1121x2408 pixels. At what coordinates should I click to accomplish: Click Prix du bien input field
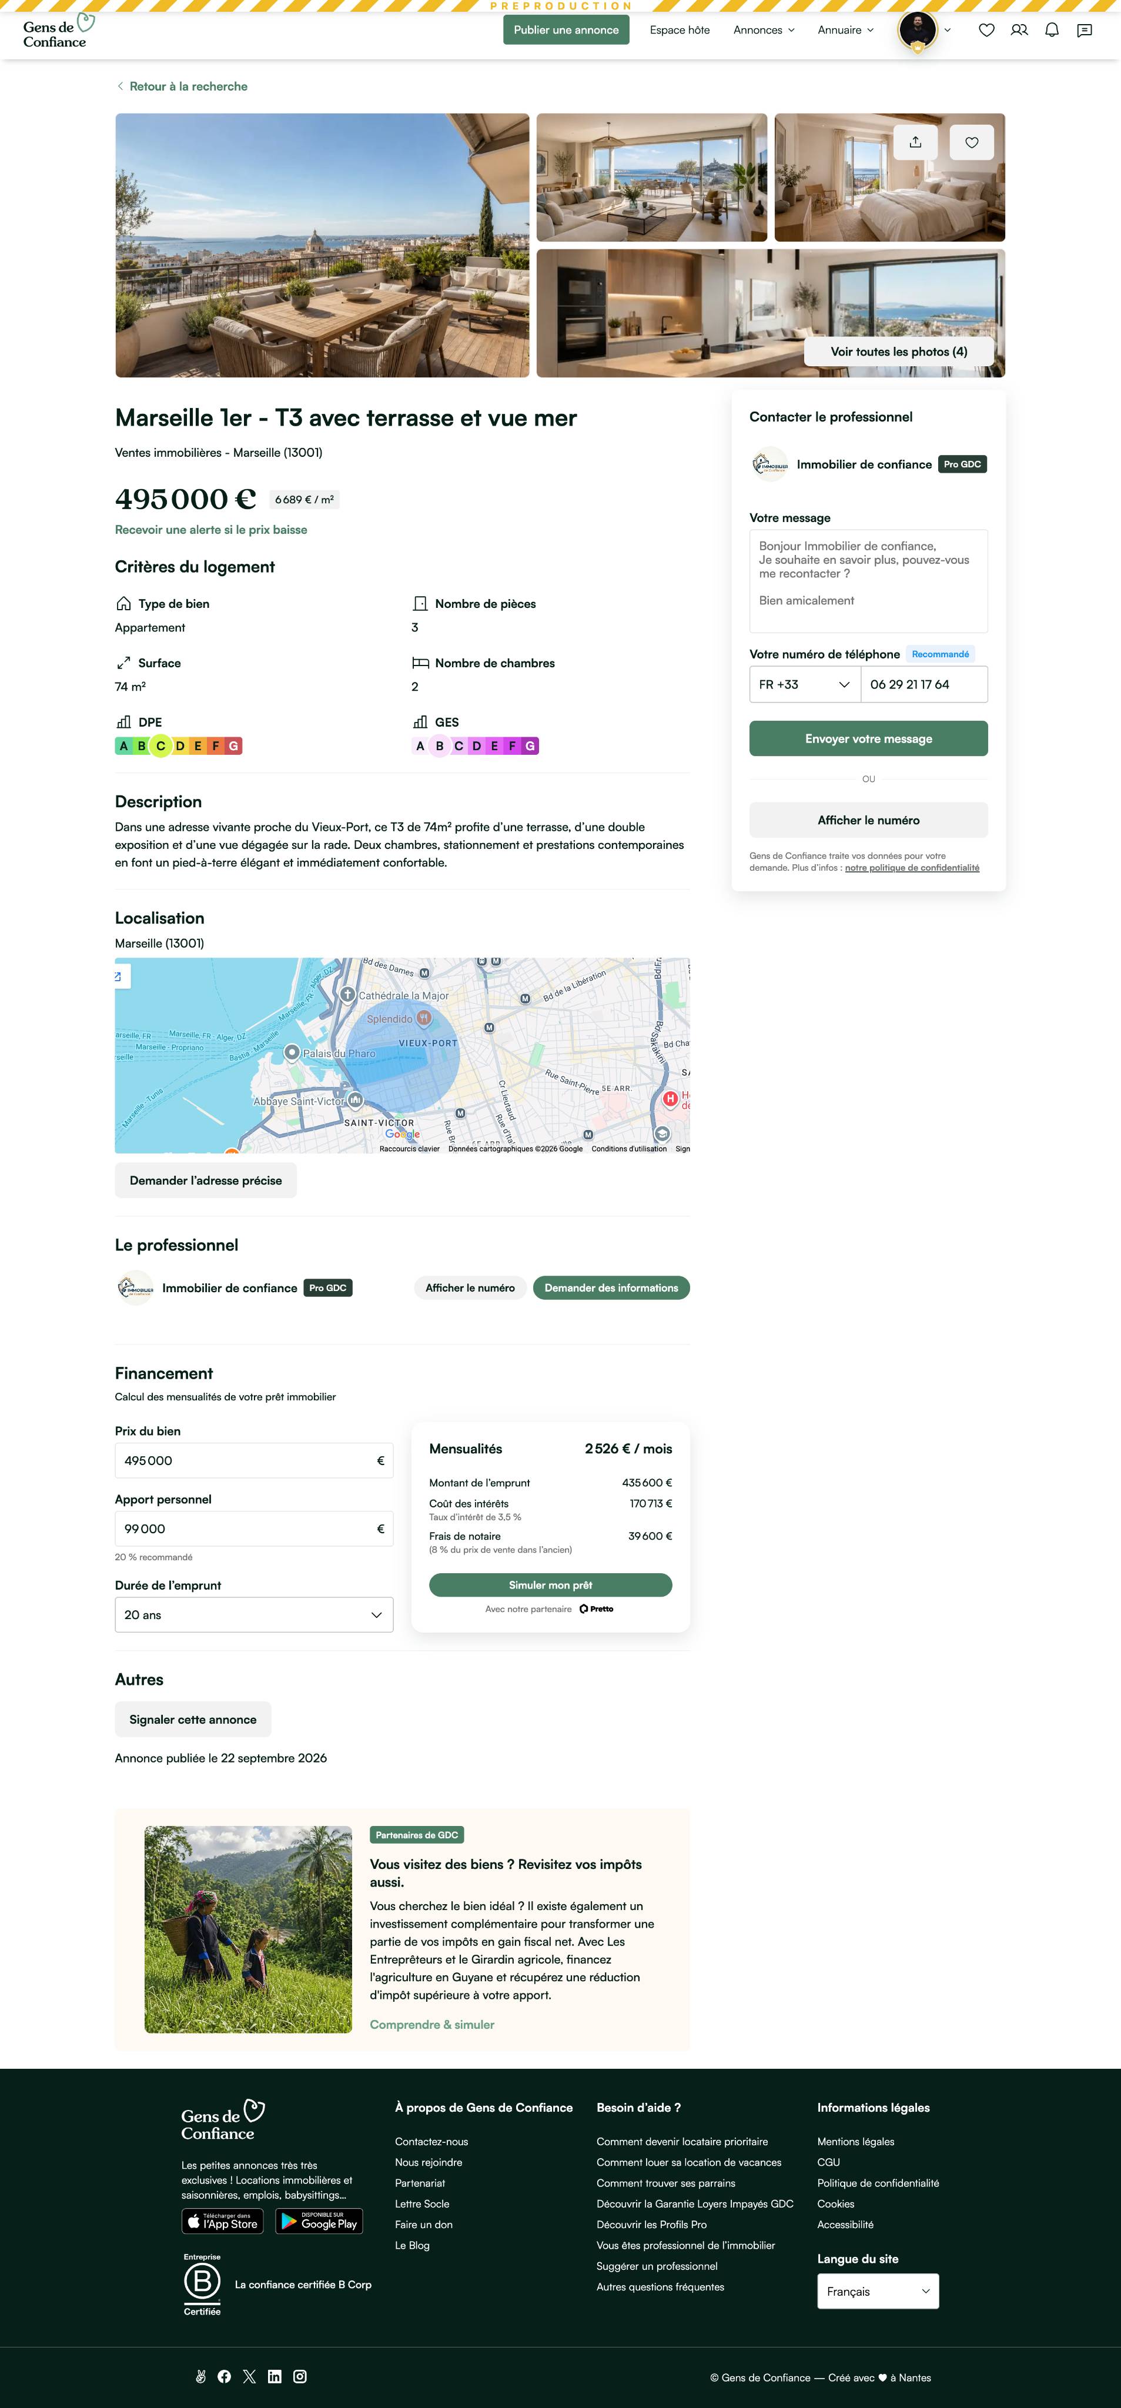click(x=253, y=1460)
